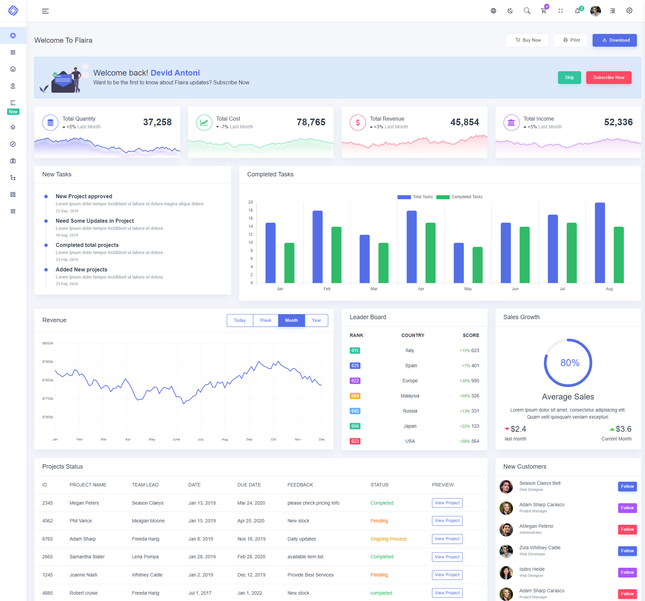Toggle fullscreen mode icon
The height and width of the screenshot is (601, 645).
tap(560, 11)
